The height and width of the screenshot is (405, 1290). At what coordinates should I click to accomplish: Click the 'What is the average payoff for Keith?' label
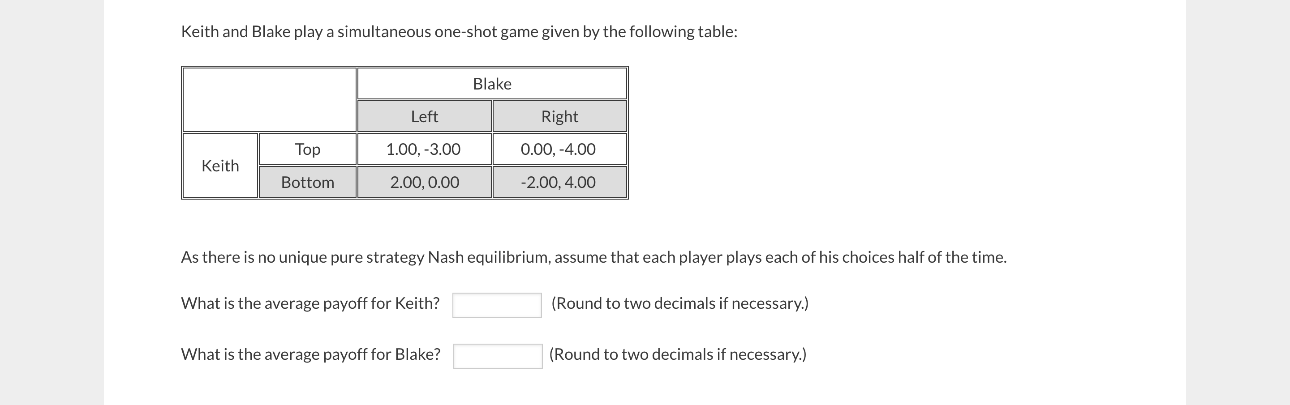[310, 303]
